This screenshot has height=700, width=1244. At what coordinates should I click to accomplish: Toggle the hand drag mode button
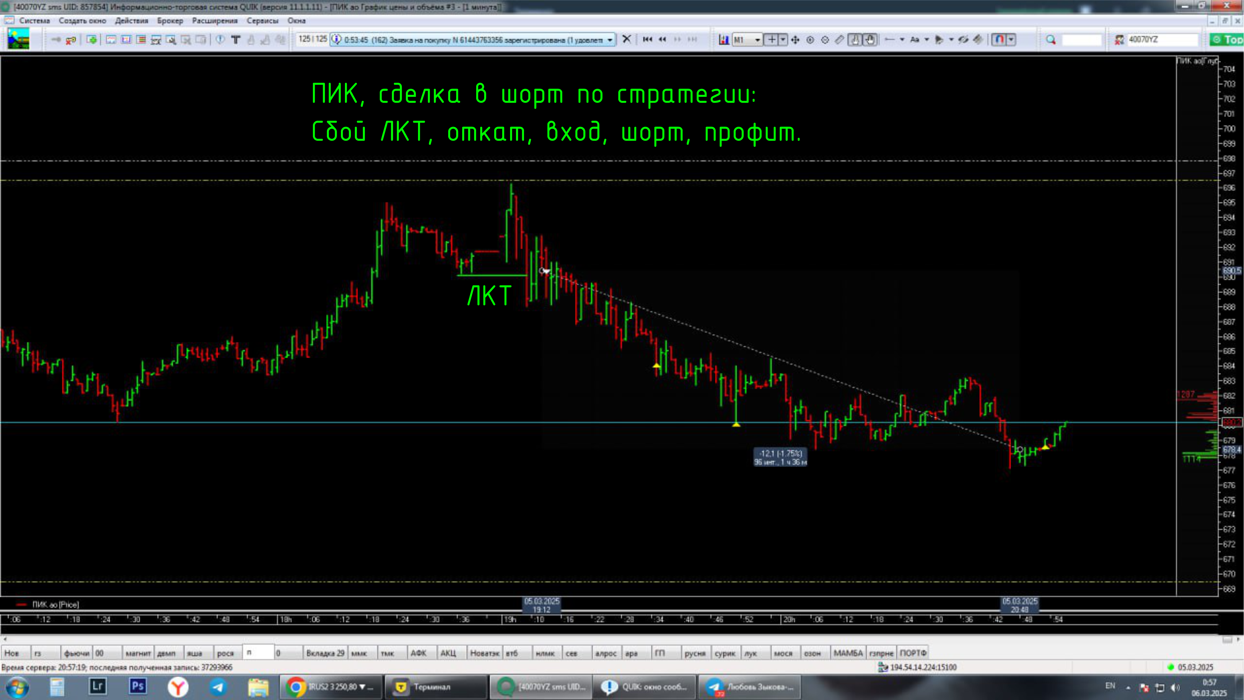coord(870,40)
